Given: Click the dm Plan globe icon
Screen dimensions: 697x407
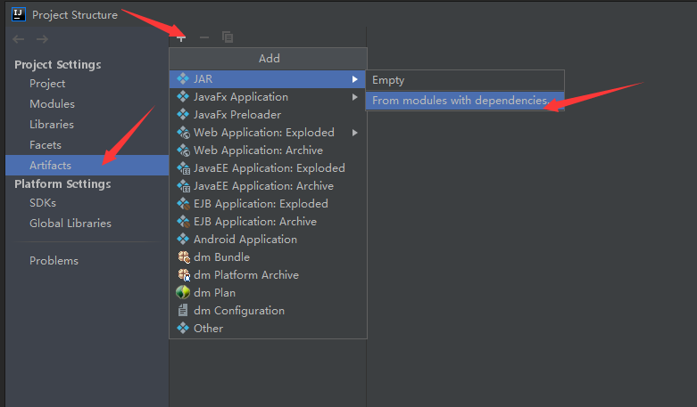Looking at the screenshot, I should tap(183, 292).
